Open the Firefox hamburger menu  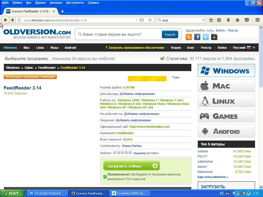coord(258,20)
